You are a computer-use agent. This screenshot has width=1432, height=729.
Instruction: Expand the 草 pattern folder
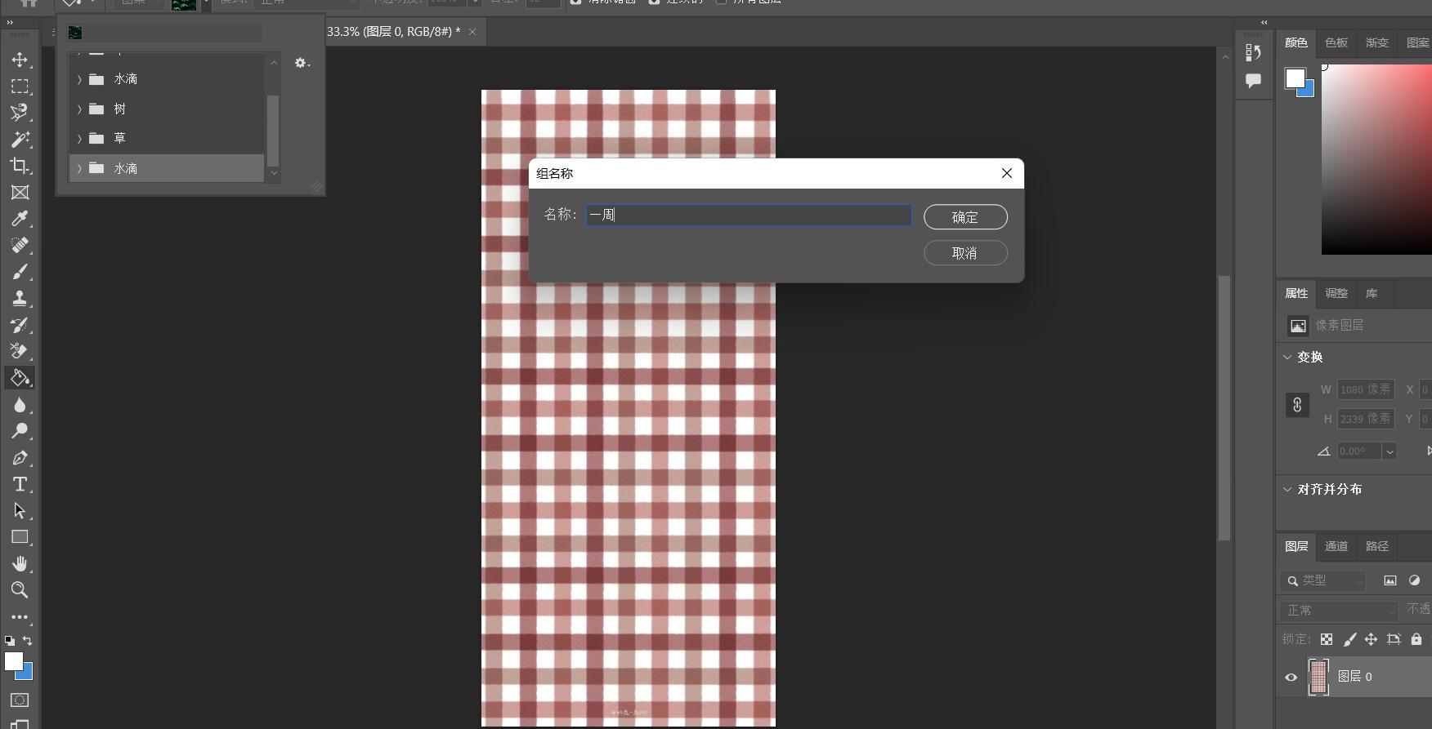click(x=79, y=139)
